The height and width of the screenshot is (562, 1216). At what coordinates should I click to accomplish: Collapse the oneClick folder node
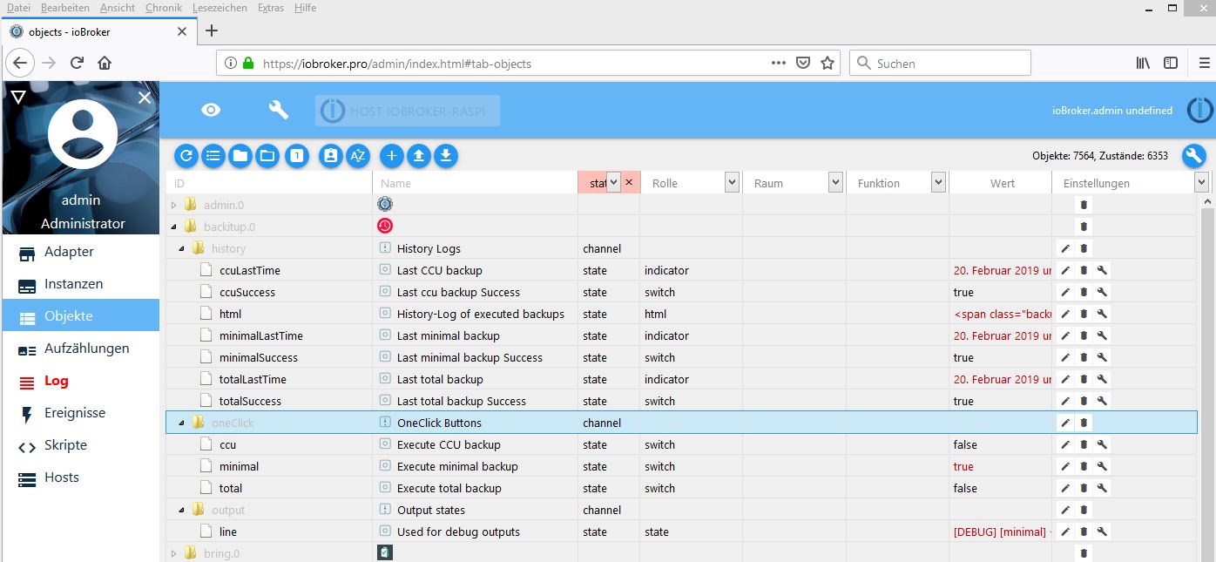coord(182,423)
